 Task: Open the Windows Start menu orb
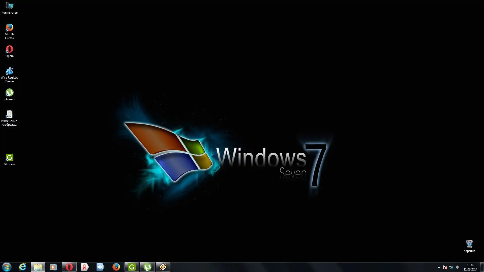(x=7, y=267)
